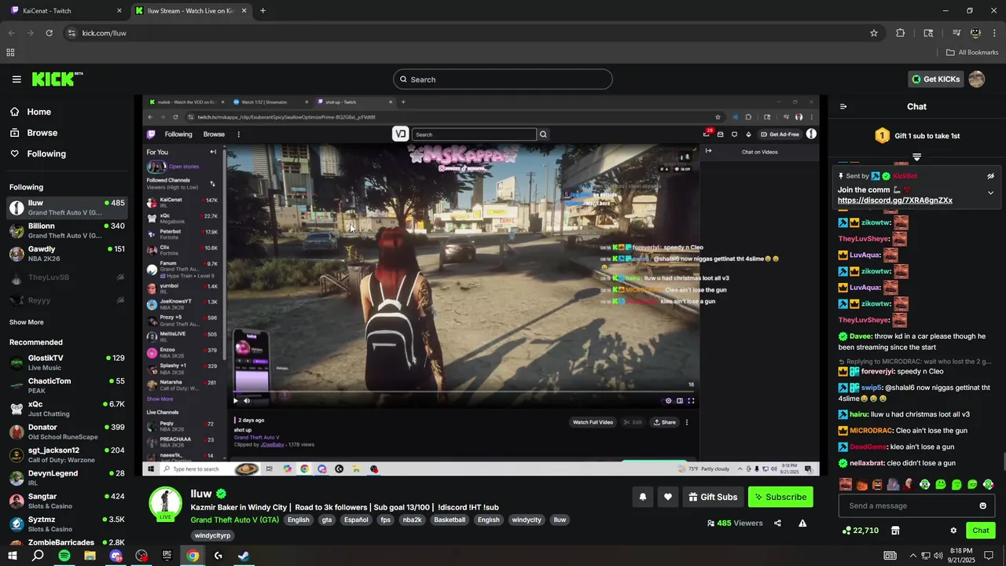The height and width of the screenshot is (566, 1006).
Task: Expand the pinned message chevron
Action: pyautogui.click(x=990, y=193)
